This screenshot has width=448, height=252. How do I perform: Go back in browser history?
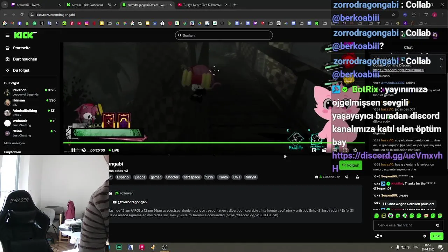point(5,15)
